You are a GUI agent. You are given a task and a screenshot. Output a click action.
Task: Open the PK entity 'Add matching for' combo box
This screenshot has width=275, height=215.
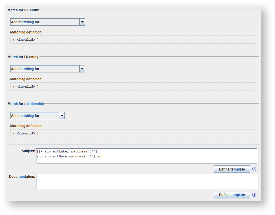coord(45,22)
